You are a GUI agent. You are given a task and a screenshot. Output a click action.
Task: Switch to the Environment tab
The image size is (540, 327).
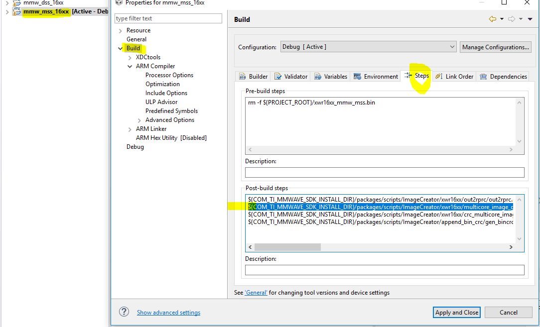[376, 77]
